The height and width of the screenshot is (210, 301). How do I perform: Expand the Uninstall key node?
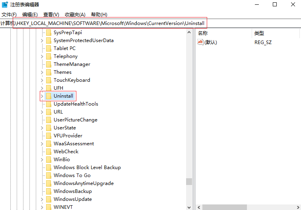(42, 96)
